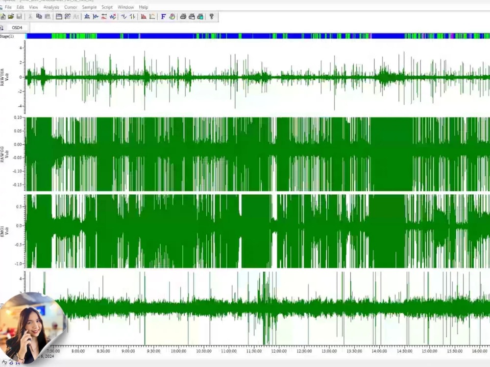The image size is (490, 367).
Task: Click the inward-arrows zoom icon at bottom-left
Action: [x=17, y=363]
